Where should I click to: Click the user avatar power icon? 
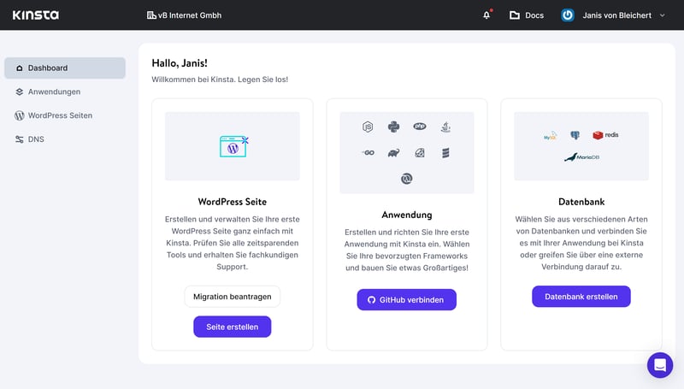pos(568,15)
